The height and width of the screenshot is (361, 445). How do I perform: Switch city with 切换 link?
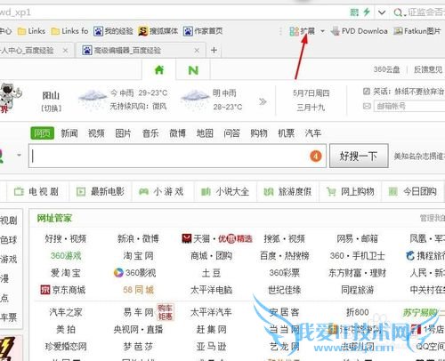pos(52,108)
